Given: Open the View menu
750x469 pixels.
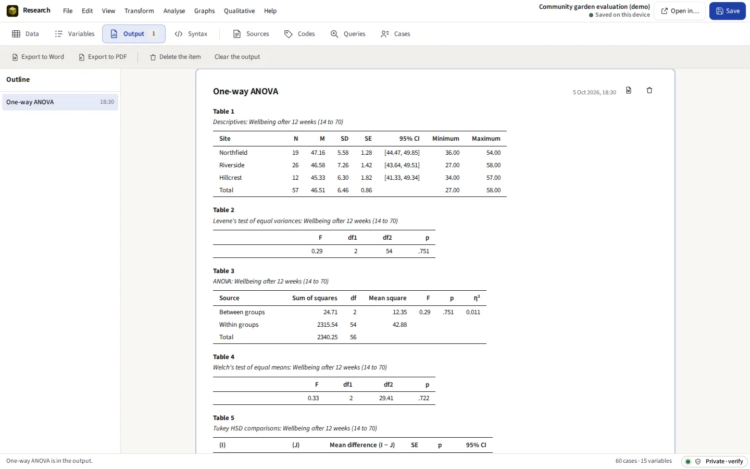Looking at the screenshot, I should point(108,11).
